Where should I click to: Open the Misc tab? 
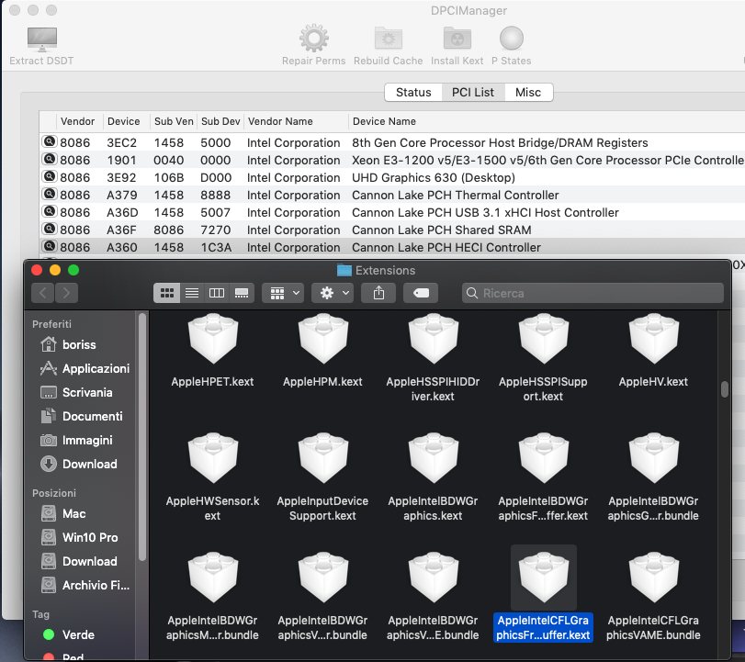[528, 92]
